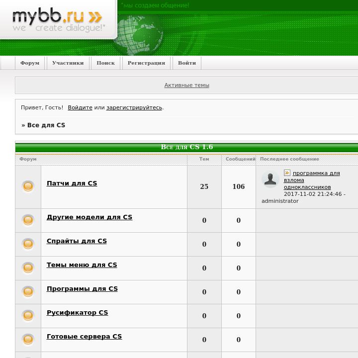
Task: Click status icon beside Патчи для CS
Action: (28, 186)
